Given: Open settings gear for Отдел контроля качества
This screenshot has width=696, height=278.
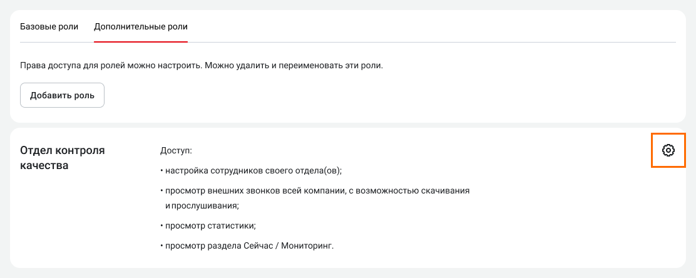Looking at the screenshot, I should [x=668, y=150].
